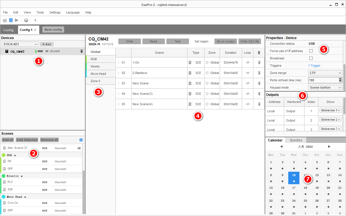Collapse the Kinetic scene group
This screenshot has width=346, height=216.
click(22, 176)
